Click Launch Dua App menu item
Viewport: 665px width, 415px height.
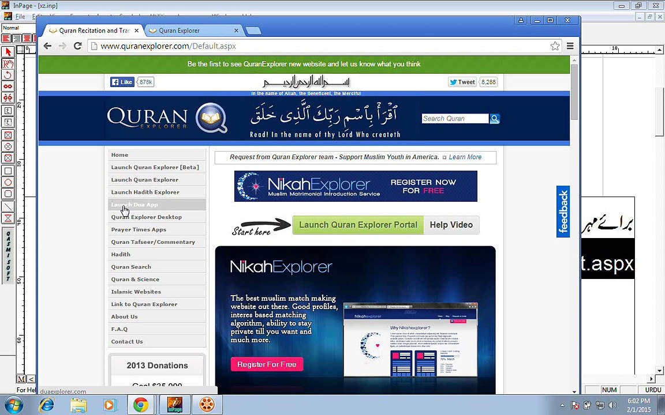click(157, 205)
